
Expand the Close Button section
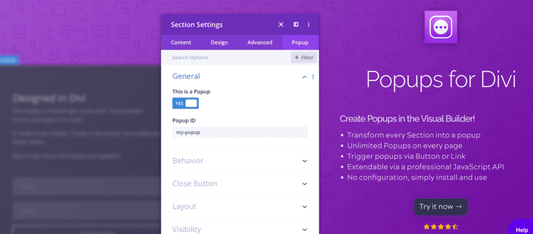(x=239, y=184)
